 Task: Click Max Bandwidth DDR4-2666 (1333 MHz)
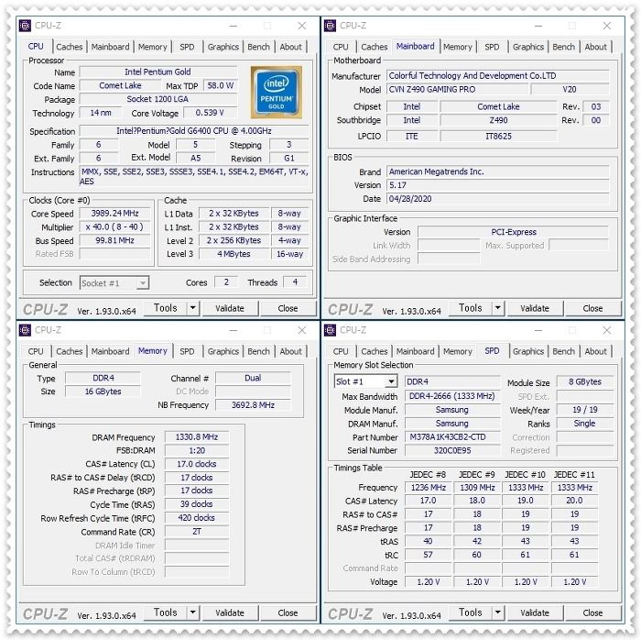tap(452, 396)
